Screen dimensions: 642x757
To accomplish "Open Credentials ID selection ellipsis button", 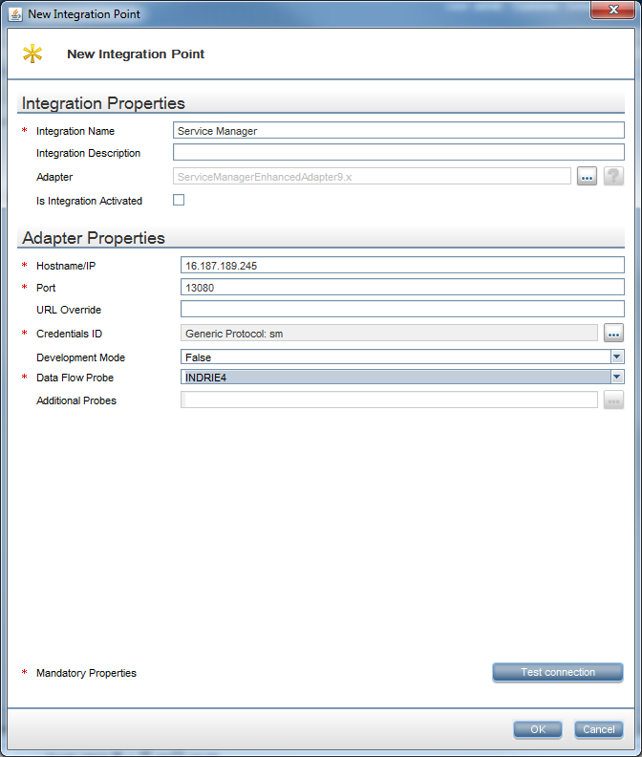I will click(613, 334).
